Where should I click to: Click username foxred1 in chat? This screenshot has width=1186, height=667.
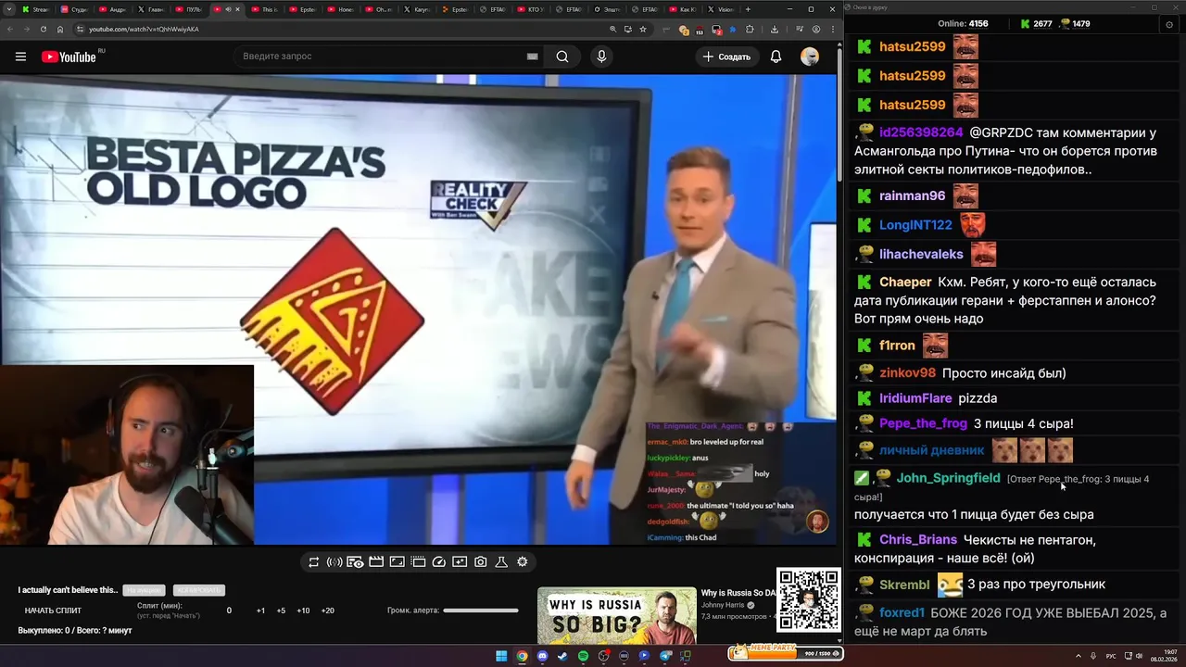pos(902,612)
